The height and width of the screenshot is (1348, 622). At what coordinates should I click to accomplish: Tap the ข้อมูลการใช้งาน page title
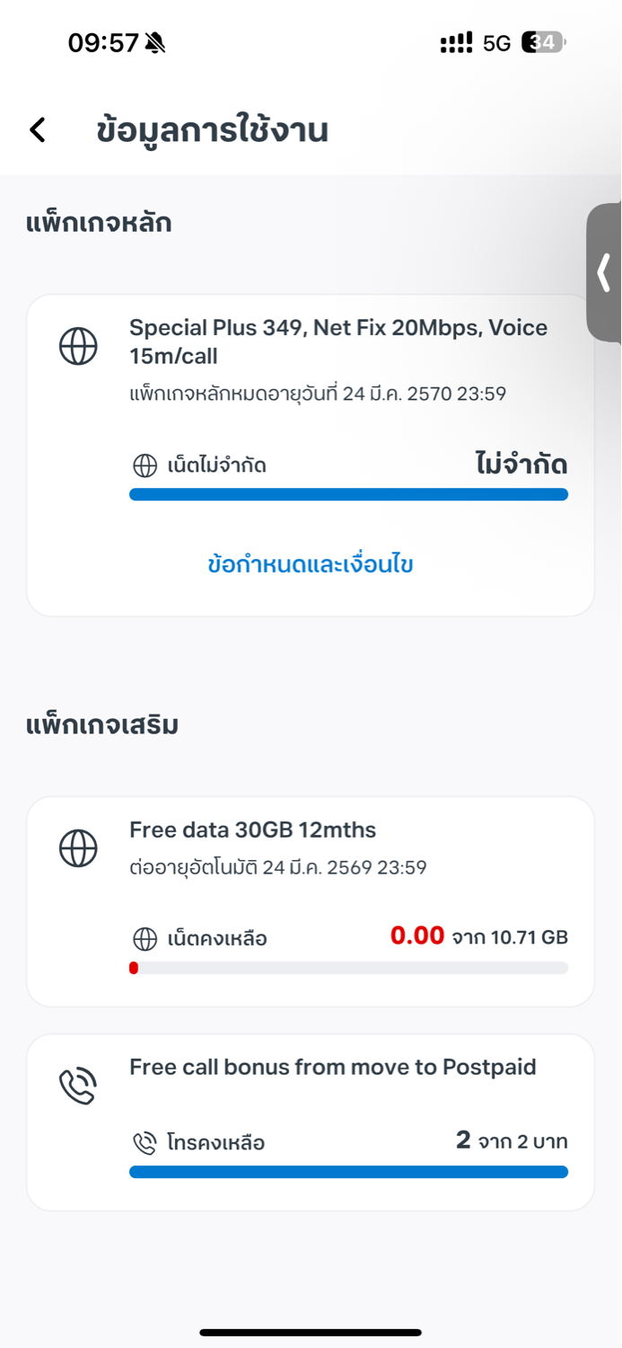(212, 130)
